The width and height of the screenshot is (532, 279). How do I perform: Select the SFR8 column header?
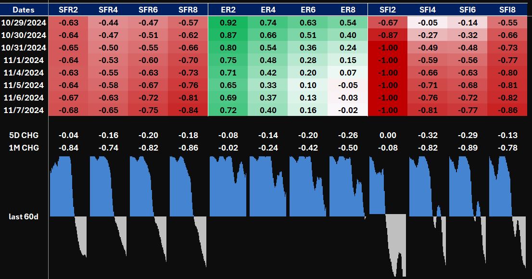click(188, 10)
